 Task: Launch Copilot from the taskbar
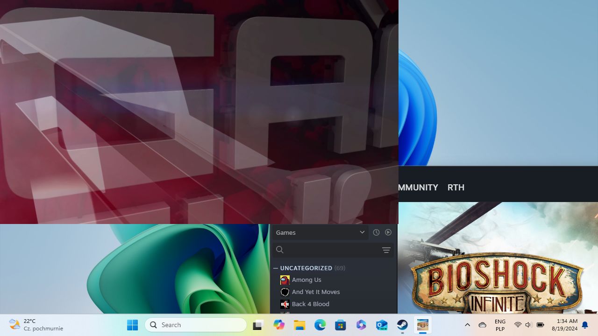tap(279, 325)
